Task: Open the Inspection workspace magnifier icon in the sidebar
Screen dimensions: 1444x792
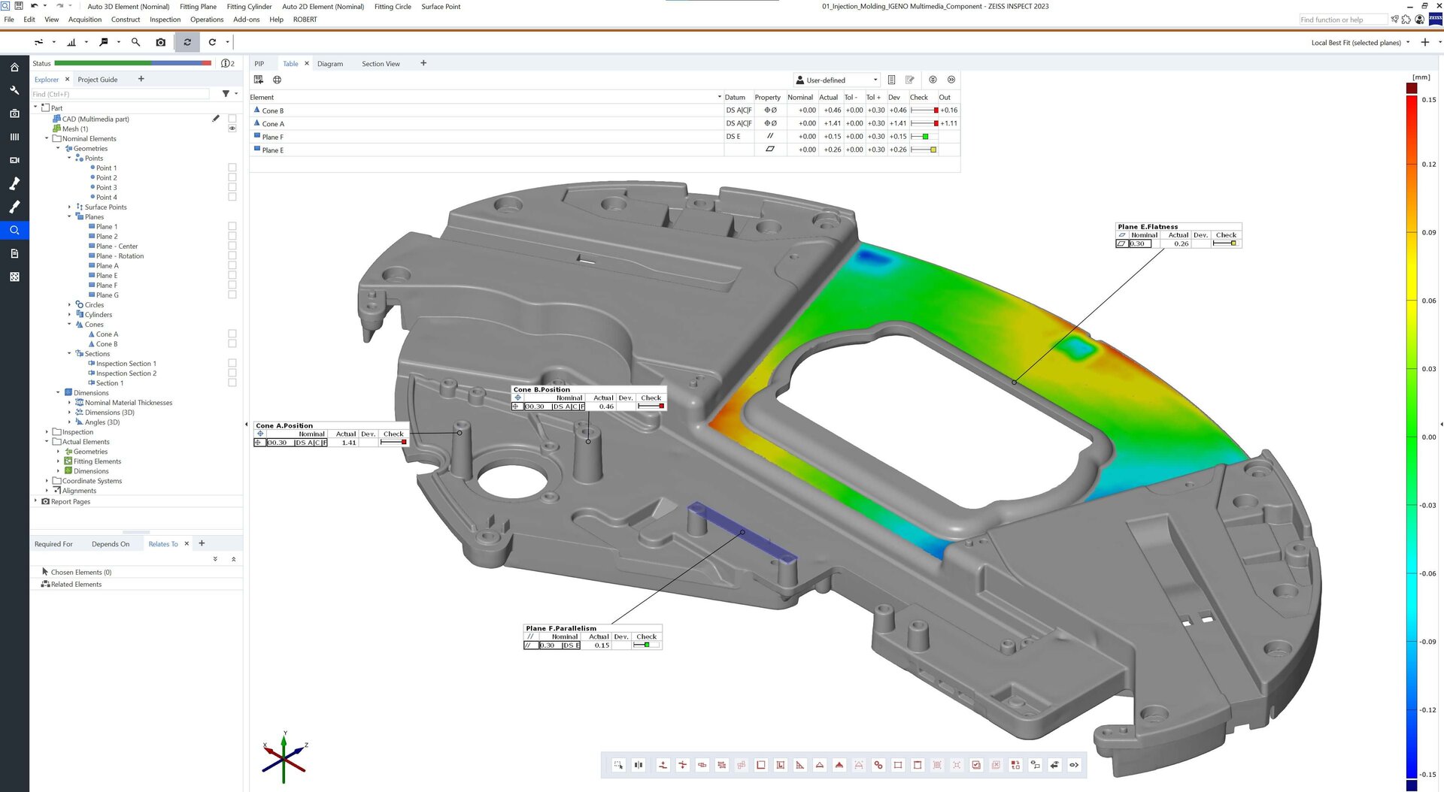Action: click(x=14, y=230)
